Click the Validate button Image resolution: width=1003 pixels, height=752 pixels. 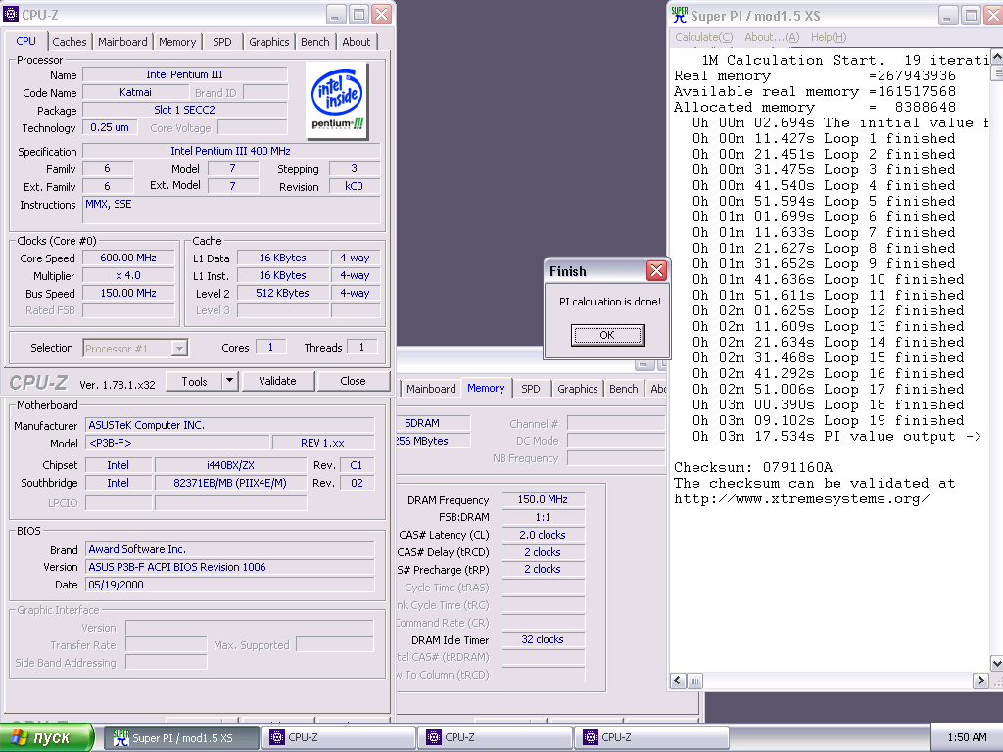[277, 381]
